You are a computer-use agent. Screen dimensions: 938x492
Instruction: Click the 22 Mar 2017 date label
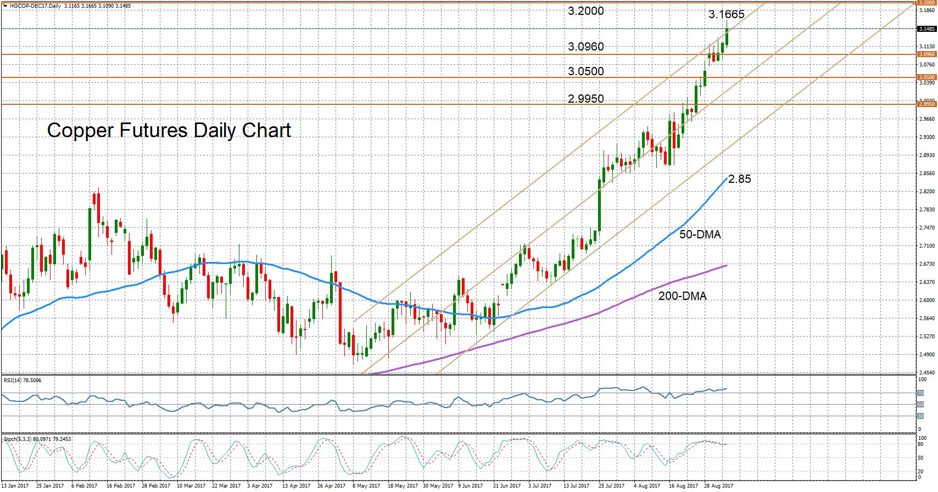pyautogui.click(x=226, y=485)
